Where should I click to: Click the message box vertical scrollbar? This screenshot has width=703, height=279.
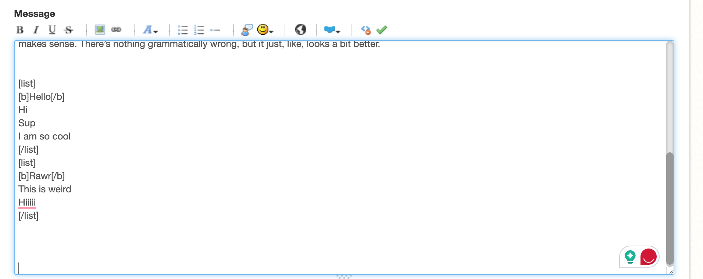click(x=670, y=207)
